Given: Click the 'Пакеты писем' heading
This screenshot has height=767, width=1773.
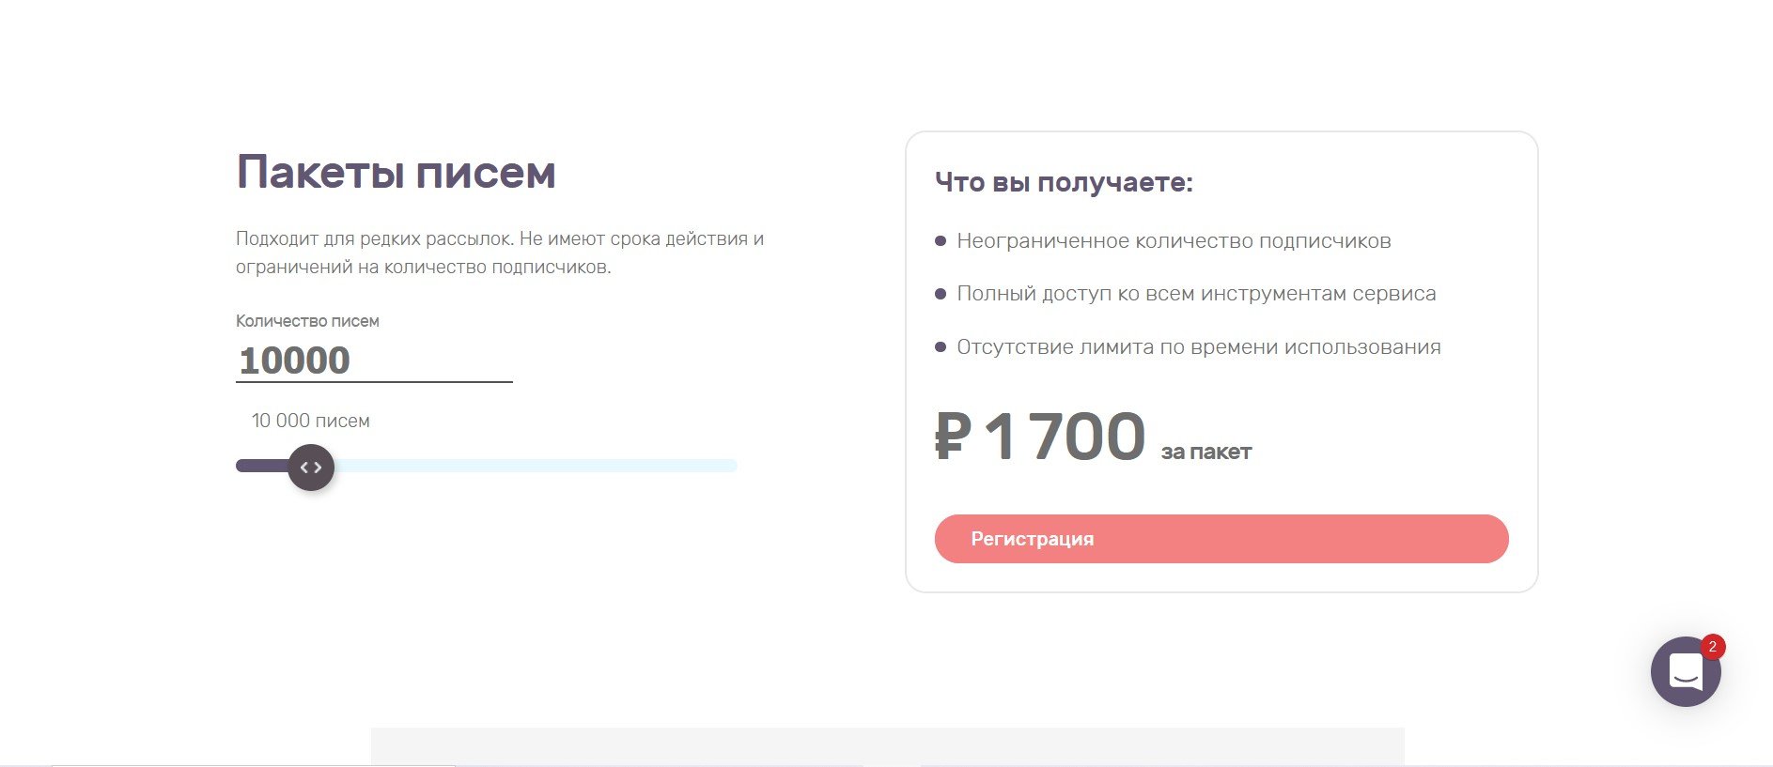Looking at the screenshot, I should (x=396, y=173).
